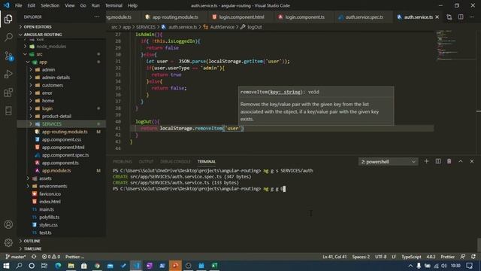Click the code minimap preview

(x=455, y=45)
